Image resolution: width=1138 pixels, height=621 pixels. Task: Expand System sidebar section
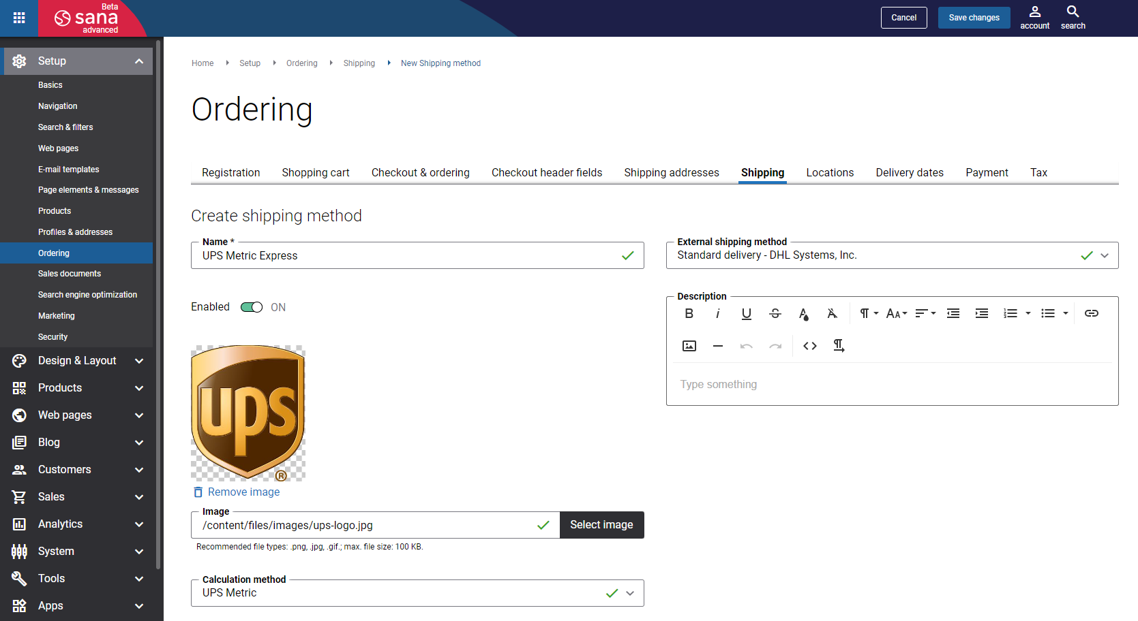coord(139,552)
